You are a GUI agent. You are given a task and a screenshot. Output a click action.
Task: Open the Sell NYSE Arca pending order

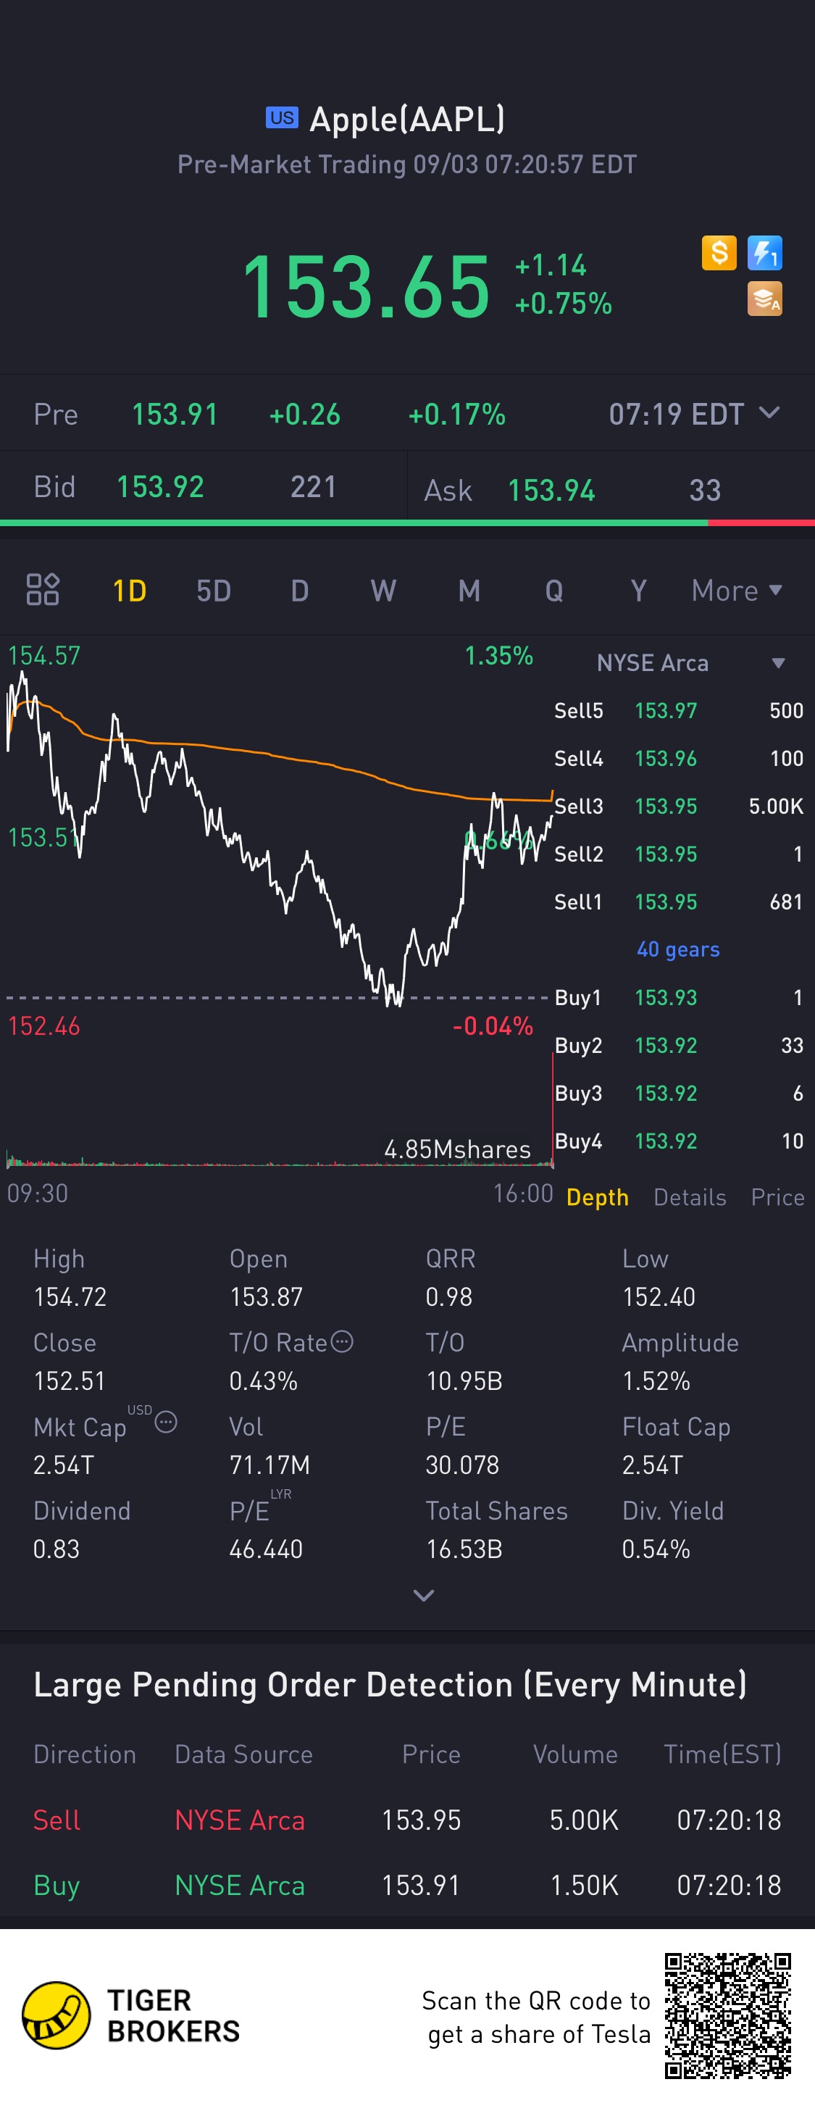tap(407, 1820)
